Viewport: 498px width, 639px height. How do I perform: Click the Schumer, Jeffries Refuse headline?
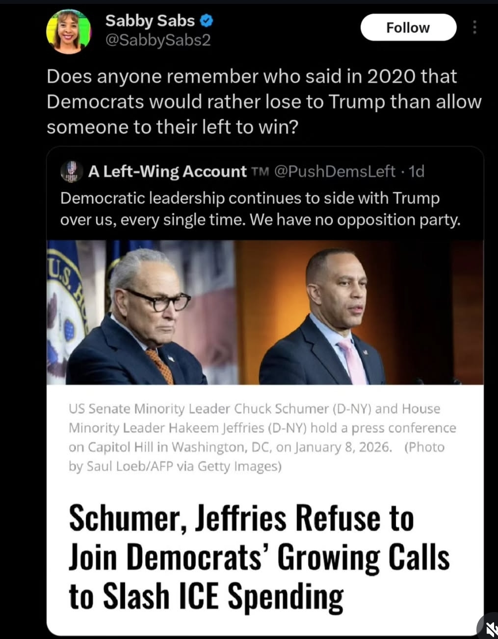point(259,557)
